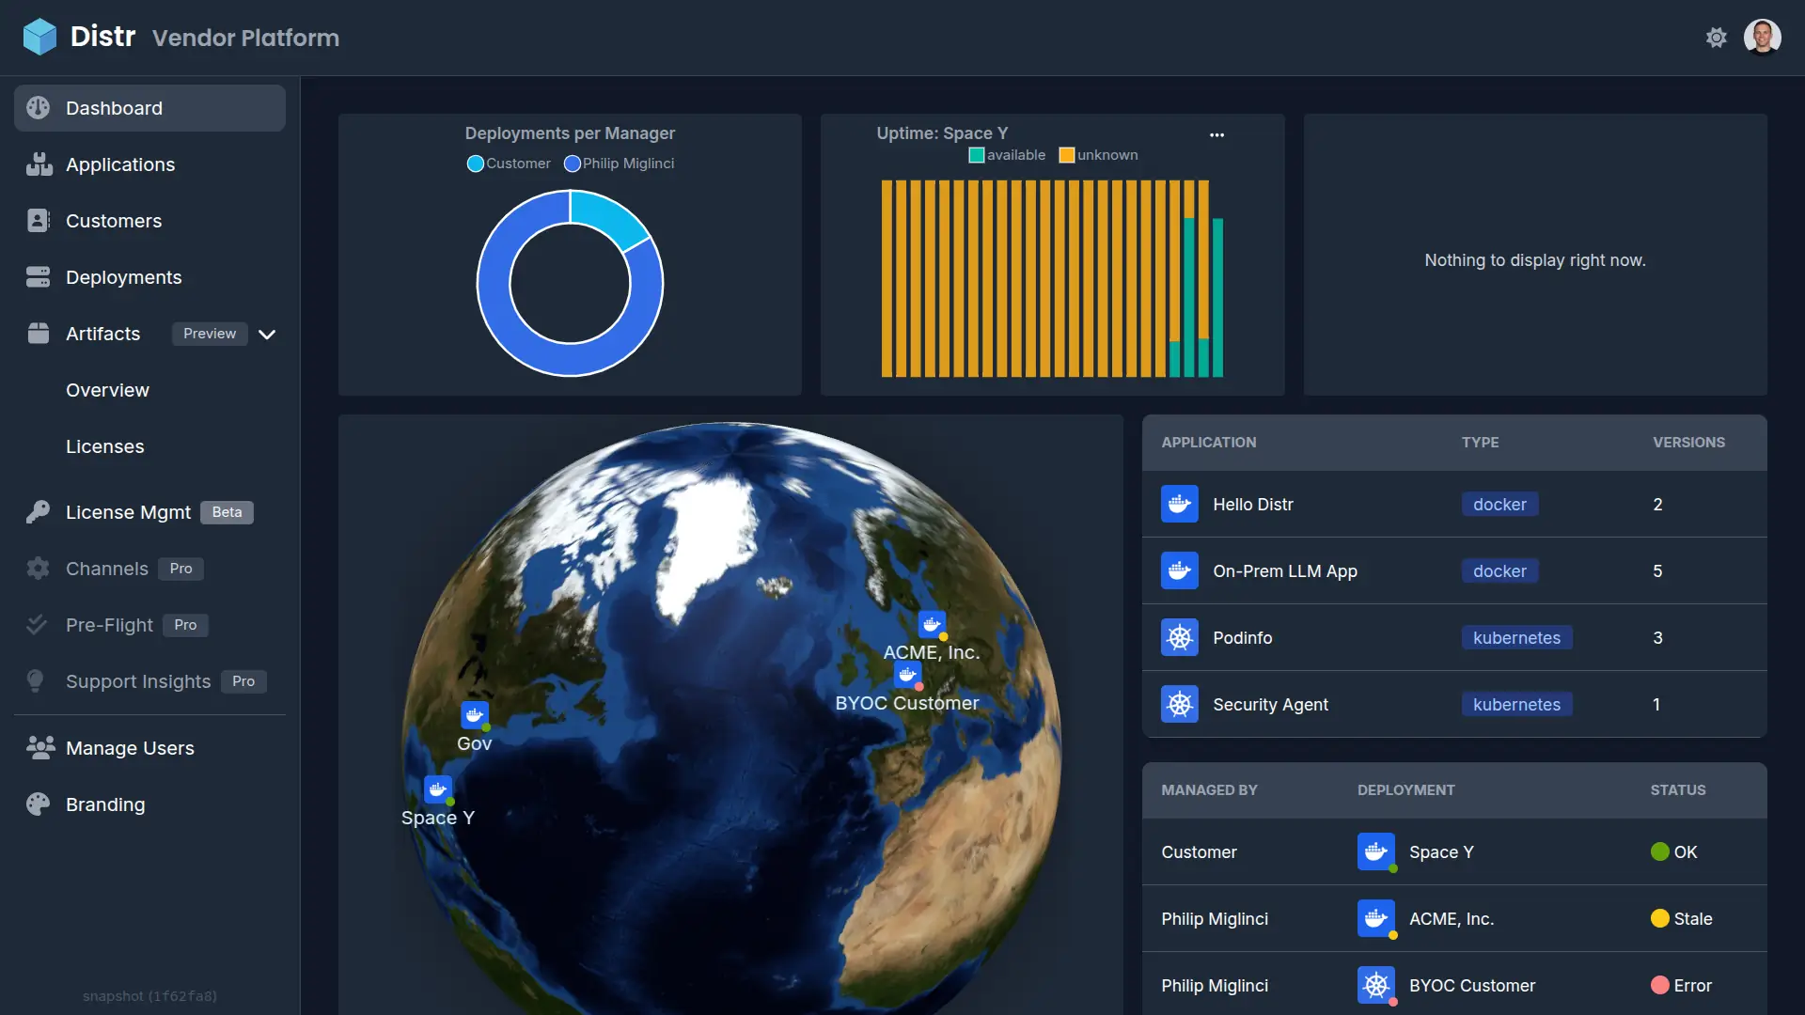Select the Kubernetes icon for Security Agent
The height and width of the screenshot is (1015, 1805).
click(x=1179, y=704)
